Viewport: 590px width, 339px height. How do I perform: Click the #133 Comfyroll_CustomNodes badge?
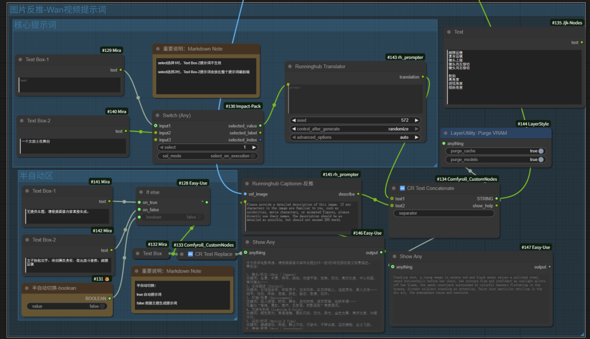click(x=204, y=245)
